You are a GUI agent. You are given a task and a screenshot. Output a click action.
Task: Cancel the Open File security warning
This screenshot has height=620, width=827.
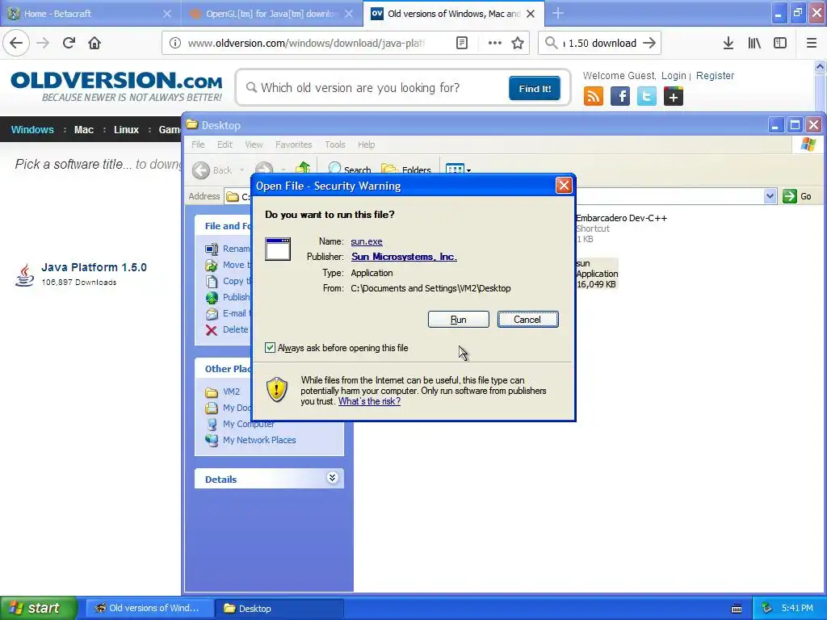[x=527, y=320]
